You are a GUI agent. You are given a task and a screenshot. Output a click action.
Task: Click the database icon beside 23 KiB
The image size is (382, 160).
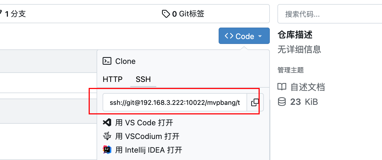(x=282, y=102)
